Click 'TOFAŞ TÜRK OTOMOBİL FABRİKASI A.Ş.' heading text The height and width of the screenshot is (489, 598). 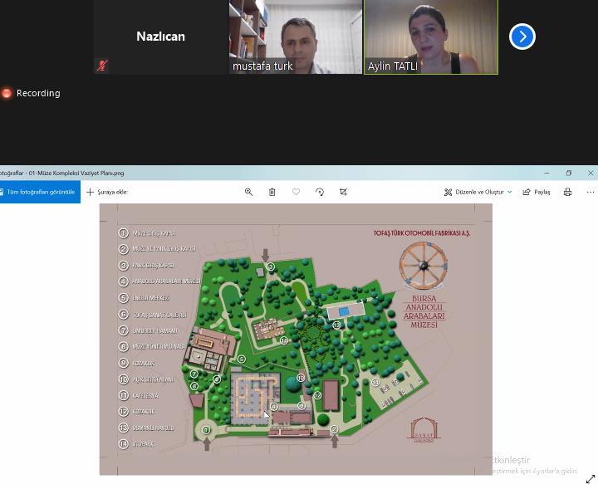422,232
